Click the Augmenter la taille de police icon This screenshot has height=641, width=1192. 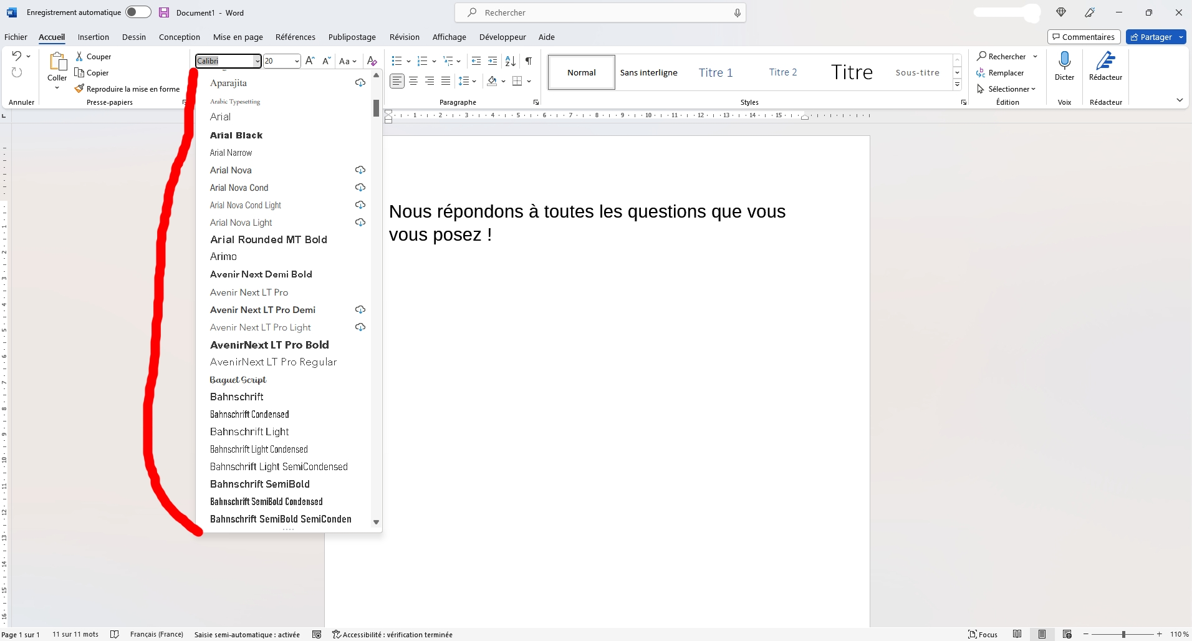tap(309, 60)
